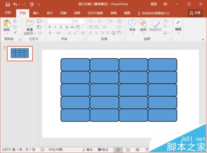Open the 编辑 (Editing) find menu

(178, 26)
